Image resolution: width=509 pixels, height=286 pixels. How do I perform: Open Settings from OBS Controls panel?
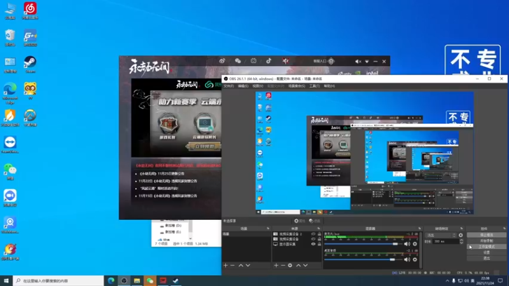click(486, 252)
